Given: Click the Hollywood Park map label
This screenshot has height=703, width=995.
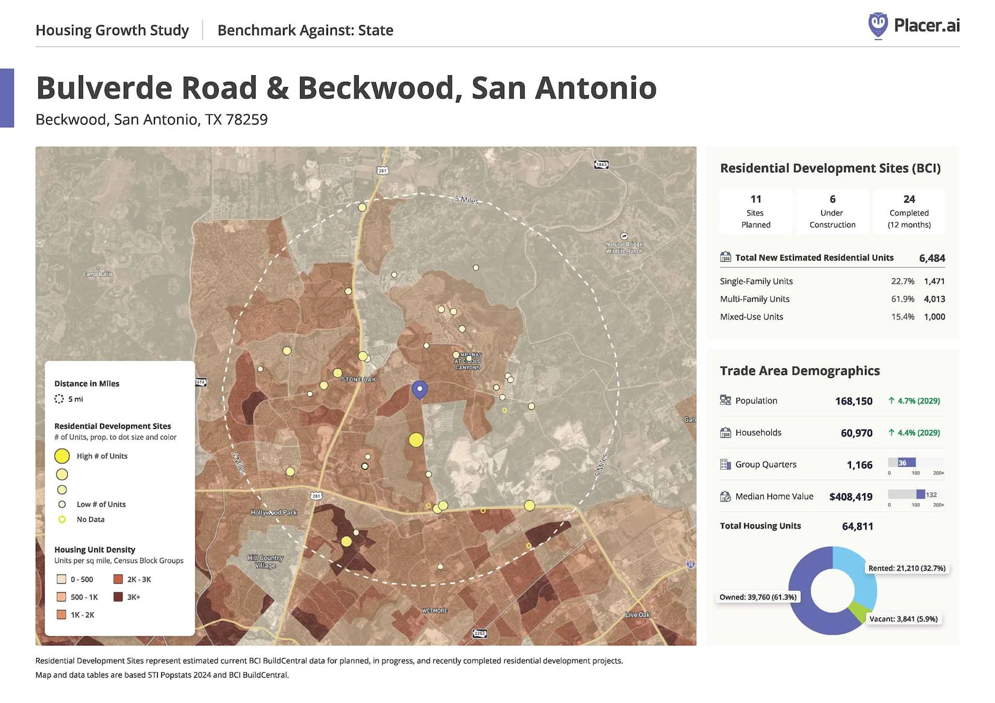Looking at the screenshot, I should point(274,512).
